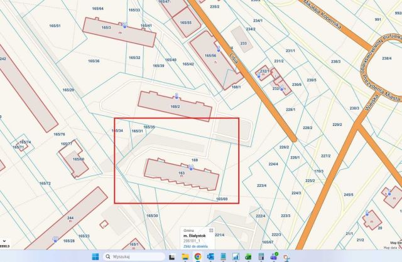Click the Wyszukaj taskbar search box
The width and height of the screenshot is (402, 262).
point(134,256)
